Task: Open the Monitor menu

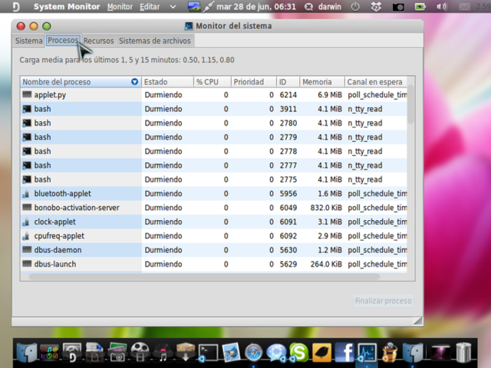Action: 120,7
